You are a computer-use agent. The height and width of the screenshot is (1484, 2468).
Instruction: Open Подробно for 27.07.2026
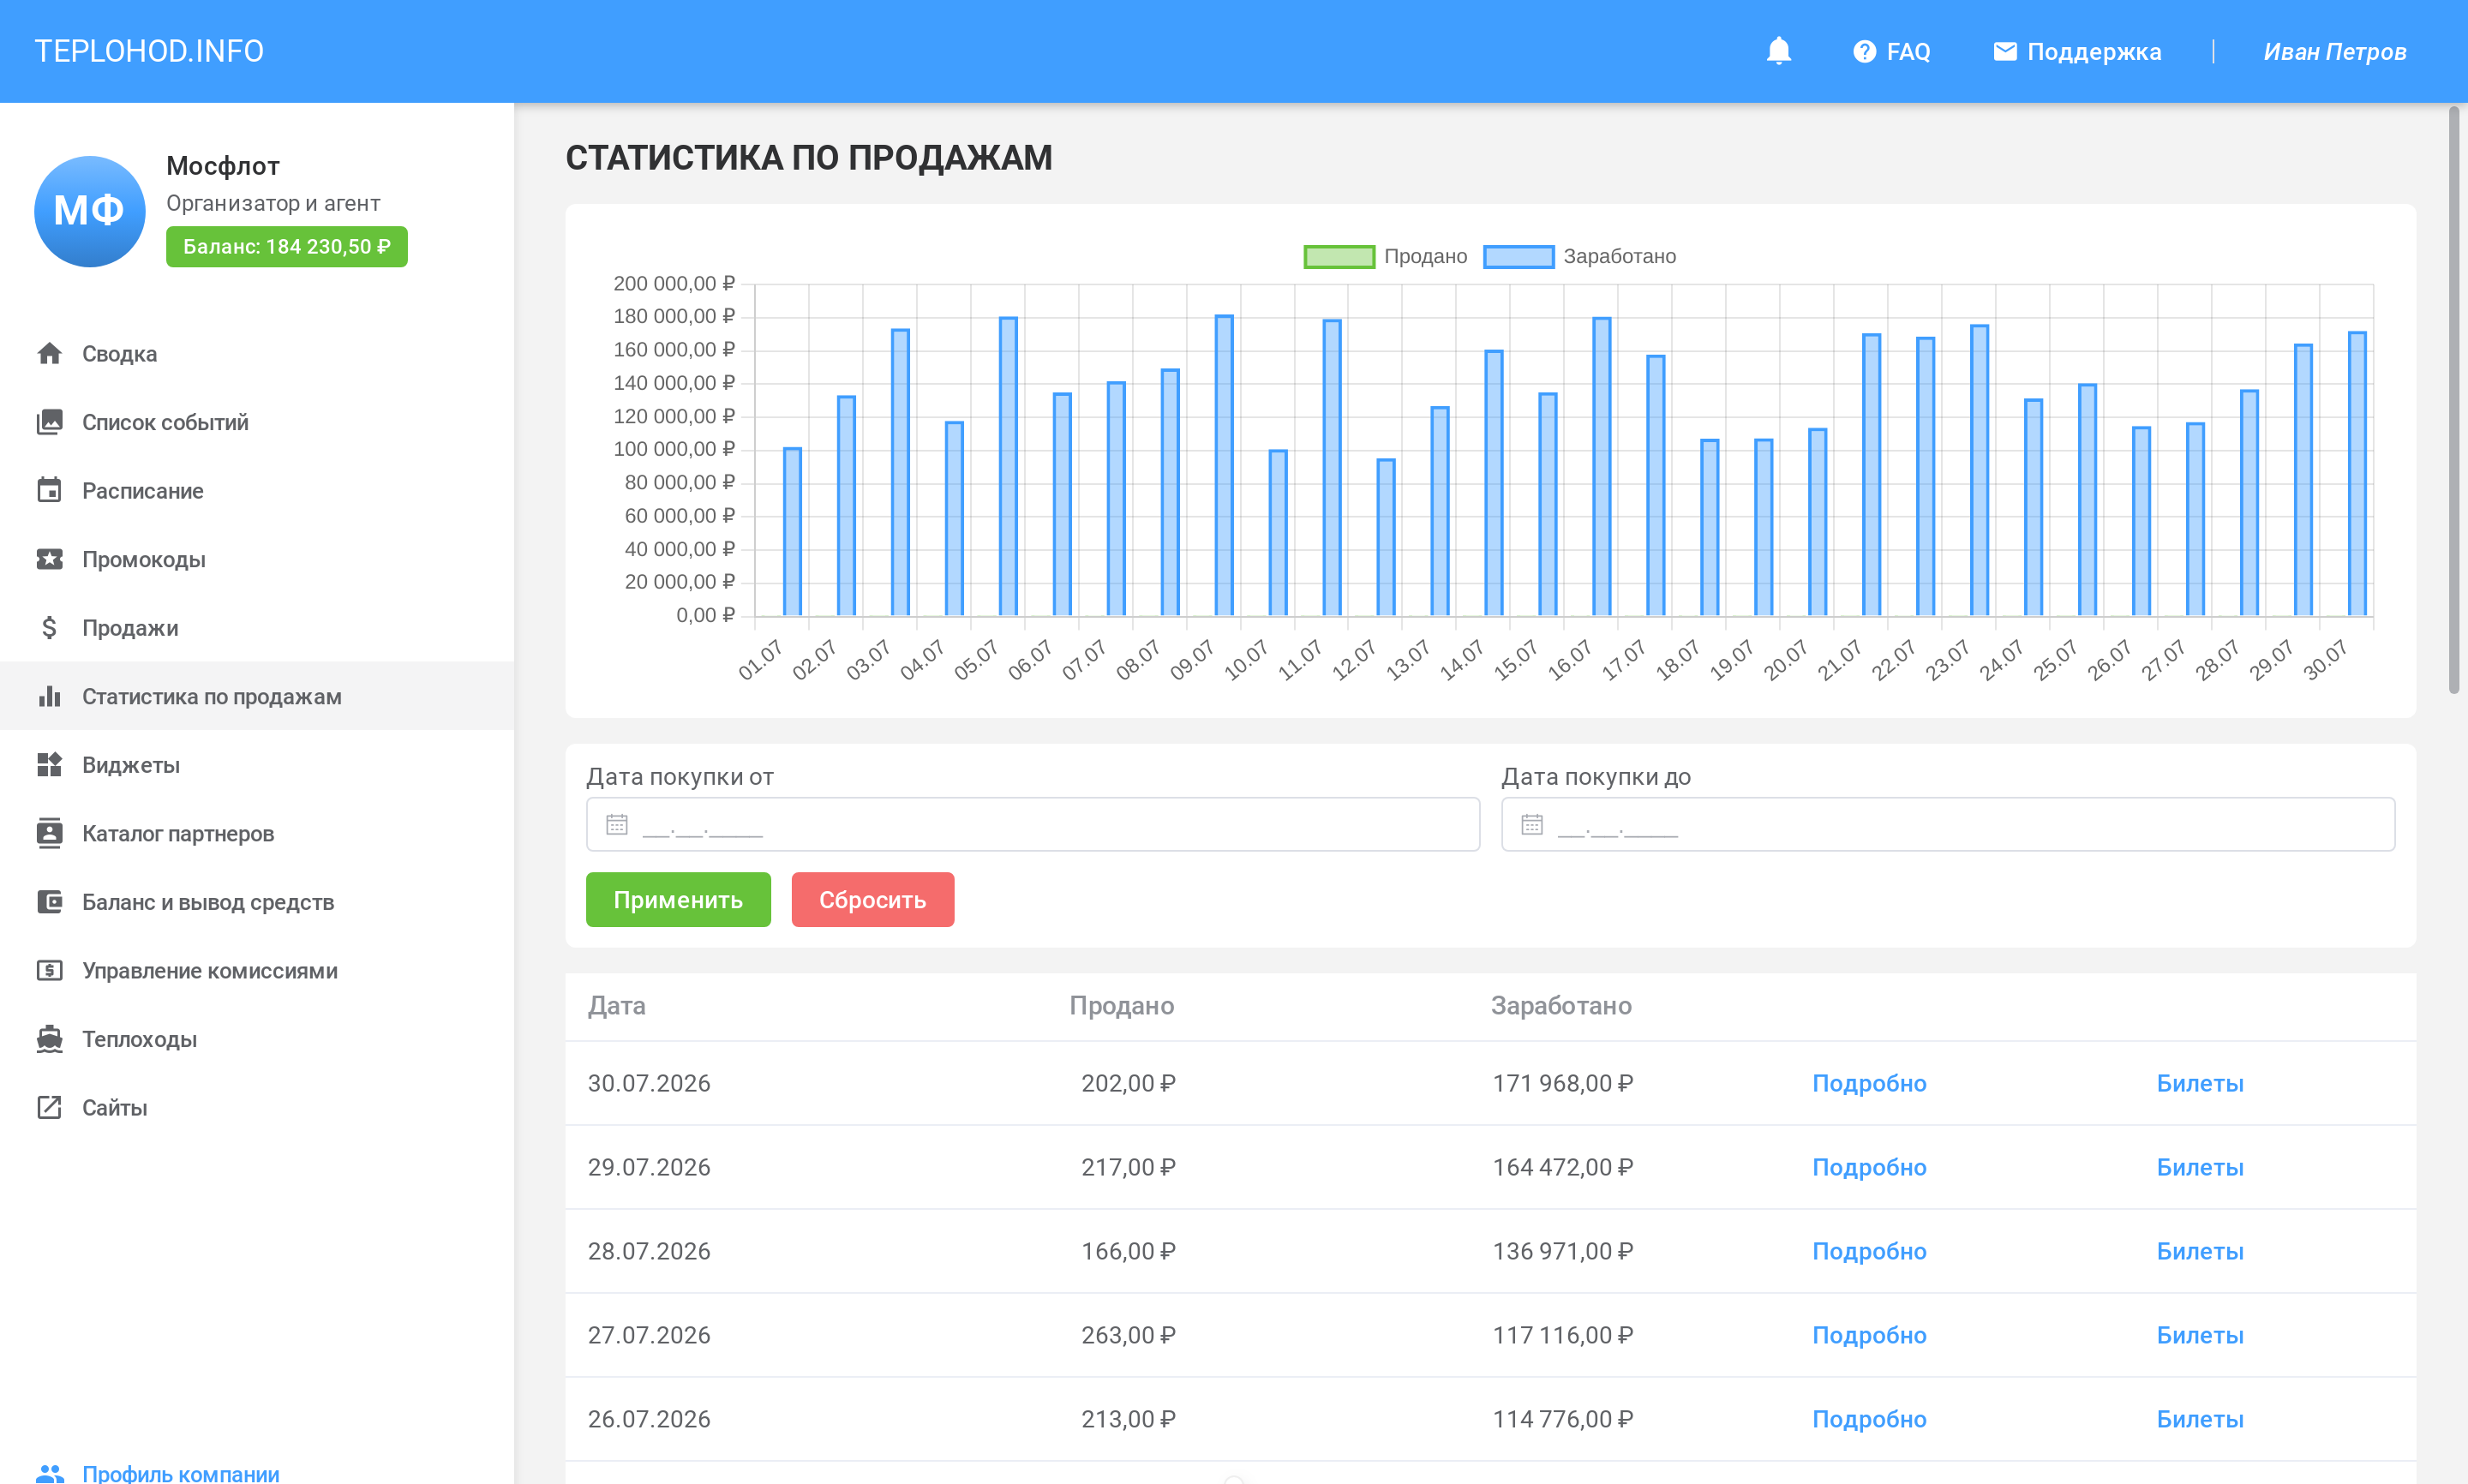click(x=1869, y=1335)
